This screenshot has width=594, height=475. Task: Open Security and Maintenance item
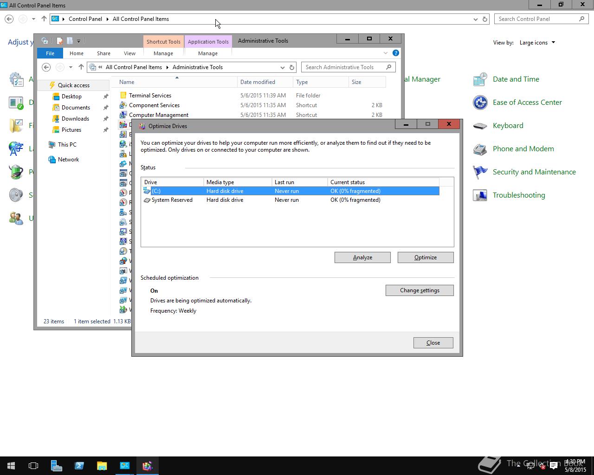click(534, 172)
